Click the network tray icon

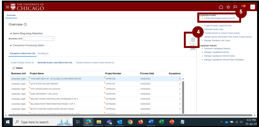(237, 122)
